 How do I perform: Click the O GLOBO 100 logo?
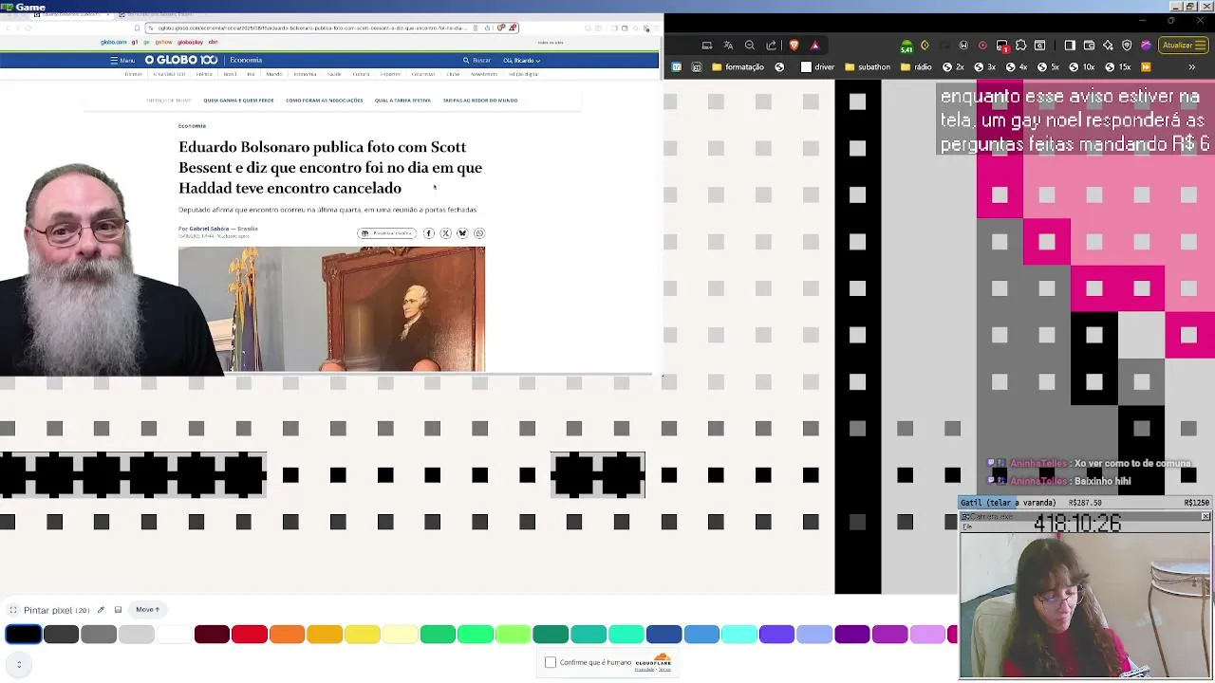tap(181, 60)
